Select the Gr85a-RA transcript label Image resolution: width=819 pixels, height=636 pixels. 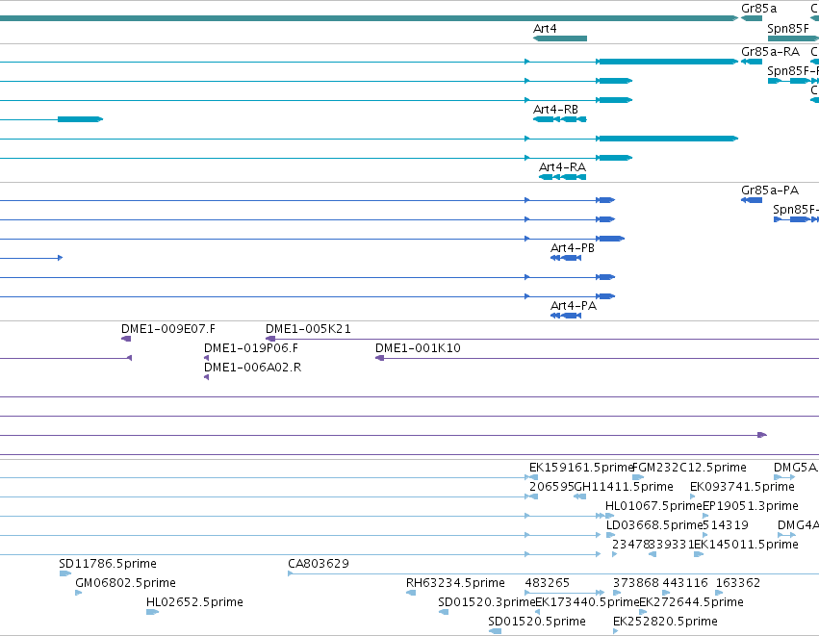coord(770,52)
